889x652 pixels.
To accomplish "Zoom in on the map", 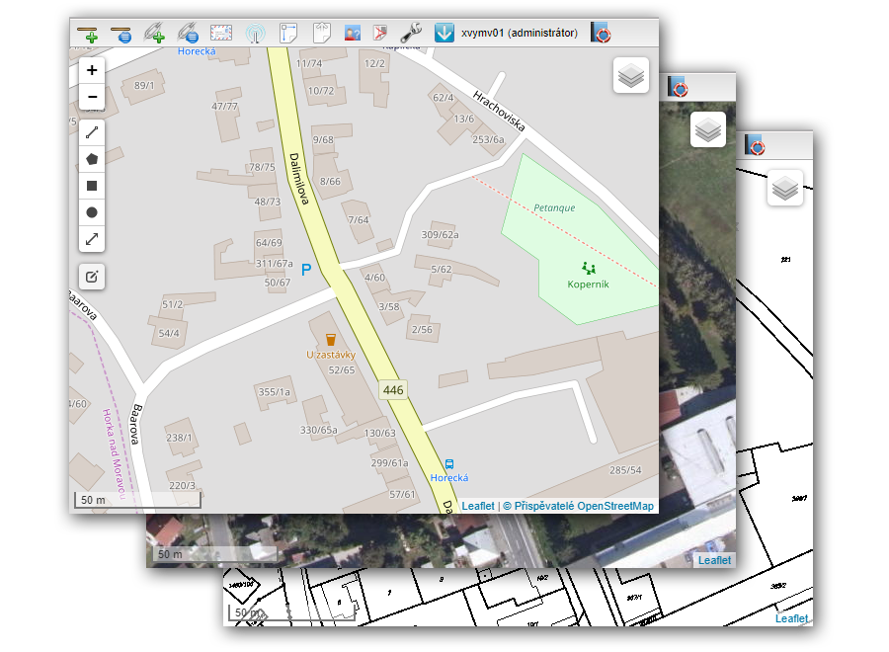I will tap(92, 70).
